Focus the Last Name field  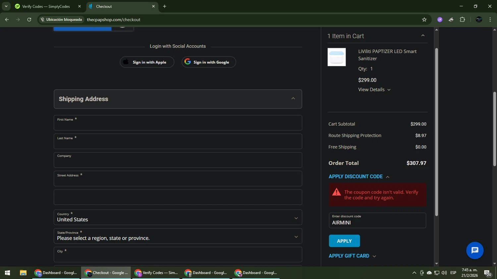[178, 141]
